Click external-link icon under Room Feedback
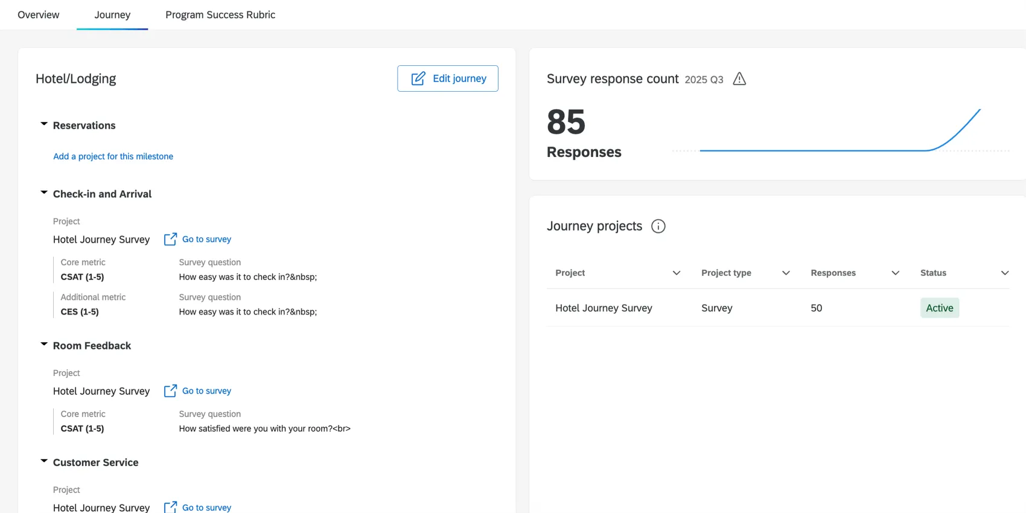Screen dimensions: 1026x513 click(x=171, y=391)
